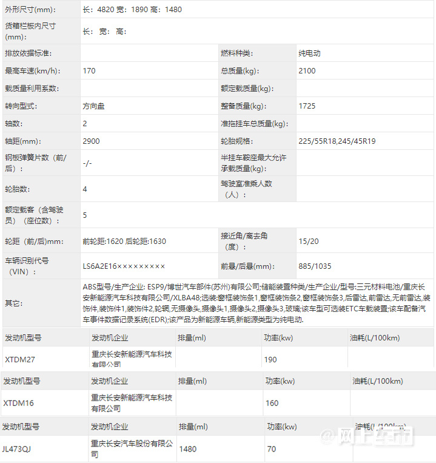Select fuel type value 纯电动
436x463 pixels.
coord(309,53)
